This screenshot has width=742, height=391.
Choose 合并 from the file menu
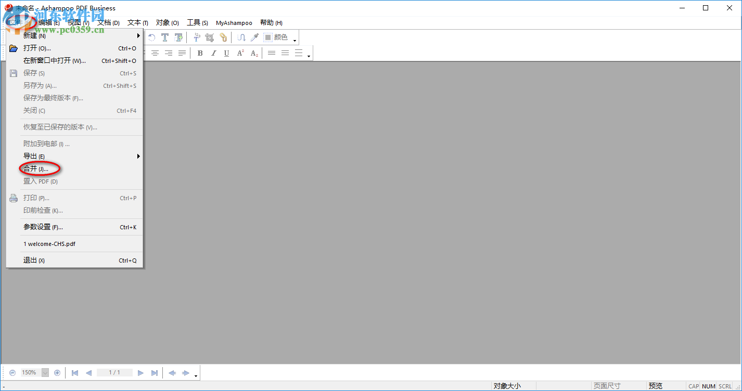74,169
